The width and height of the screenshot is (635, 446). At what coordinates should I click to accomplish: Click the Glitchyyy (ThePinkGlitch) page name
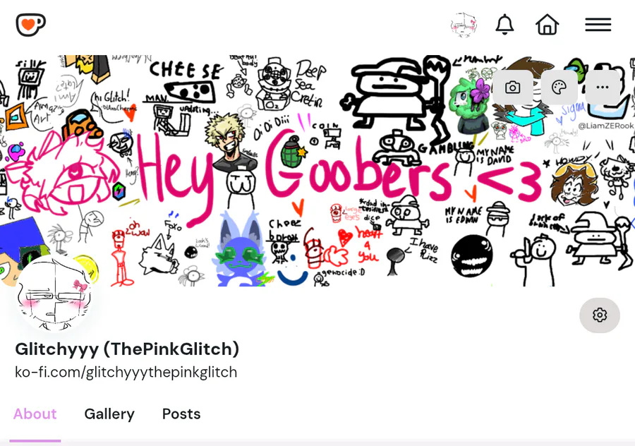pyautogui.click(x=127, y=349)
